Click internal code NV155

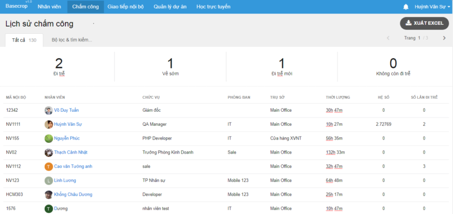tap(12, 138)
